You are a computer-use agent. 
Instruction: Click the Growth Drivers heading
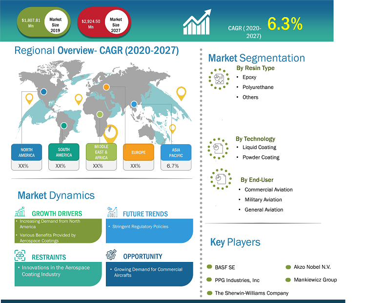[x=57, y=214]
